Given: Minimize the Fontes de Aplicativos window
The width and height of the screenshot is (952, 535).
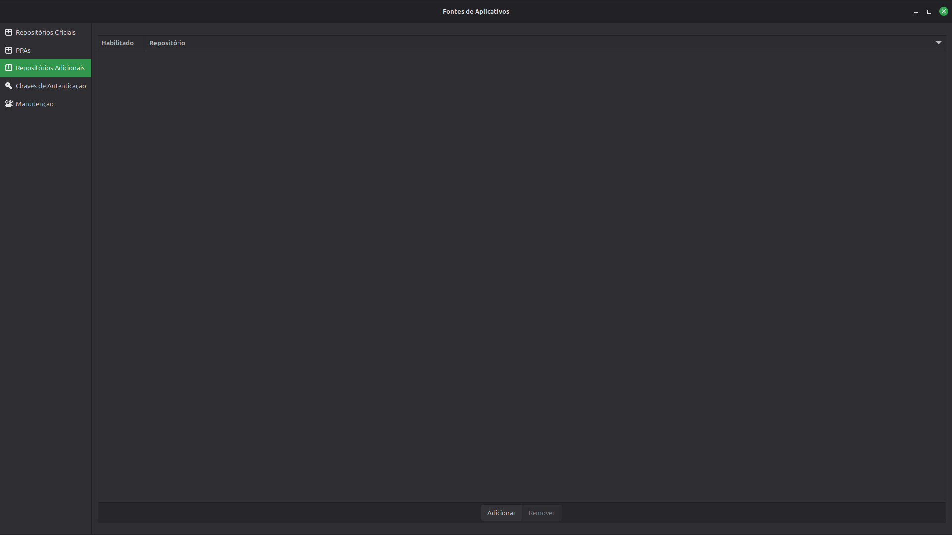Looking at the screenshot, I should tap(915, 11).
